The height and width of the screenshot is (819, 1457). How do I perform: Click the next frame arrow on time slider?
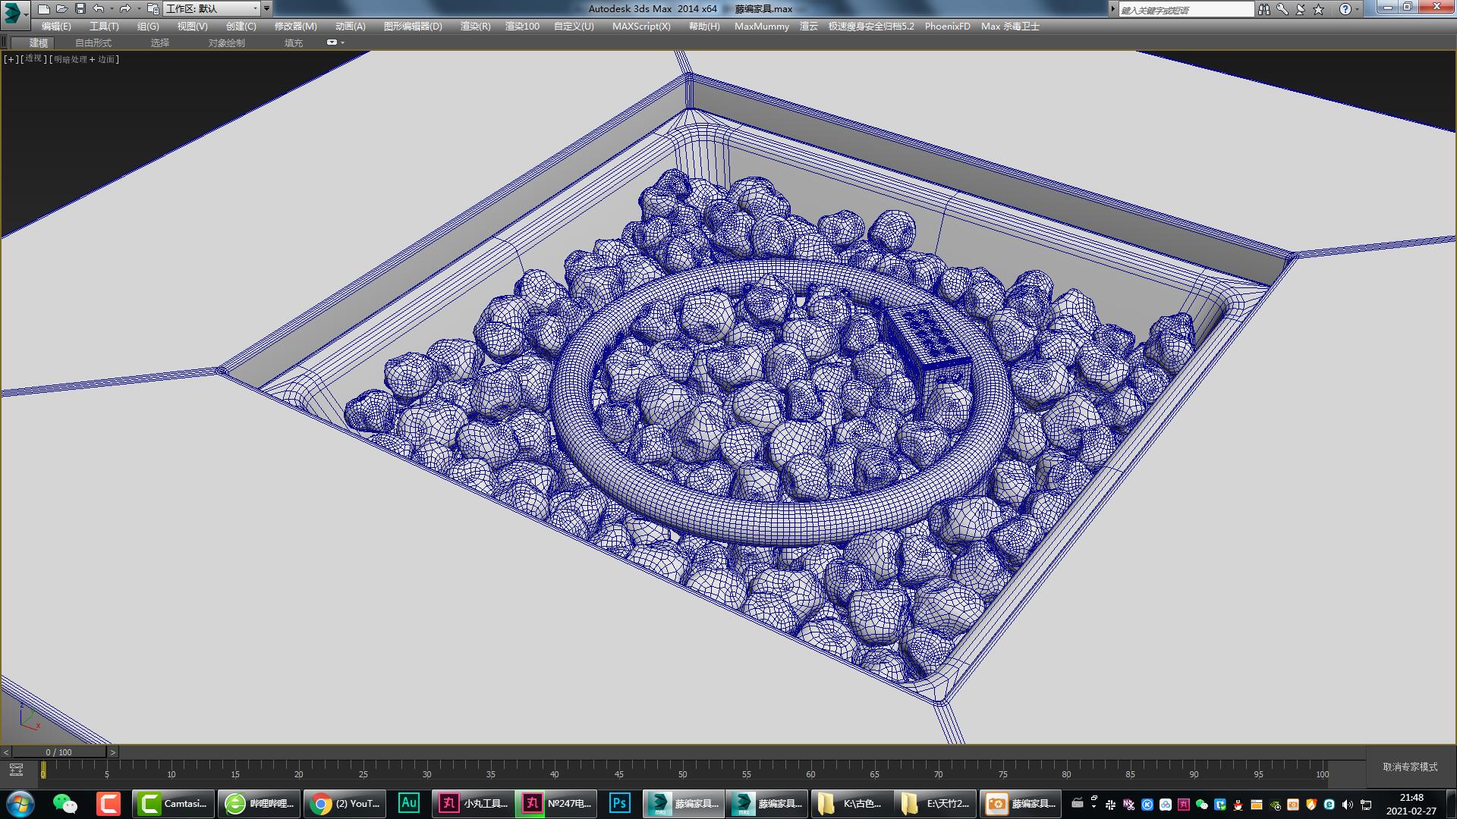[113, 752]
